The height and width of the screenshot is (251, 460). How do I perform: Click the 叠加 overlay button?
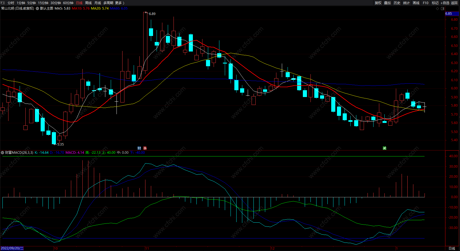click(x=387, y=3)
